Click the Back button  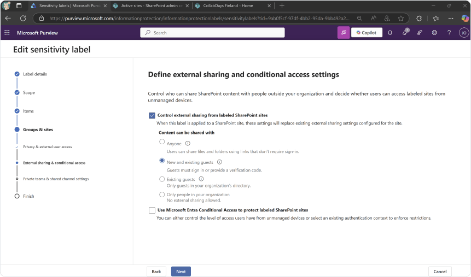pyautogui.click(x=156, y=272)
